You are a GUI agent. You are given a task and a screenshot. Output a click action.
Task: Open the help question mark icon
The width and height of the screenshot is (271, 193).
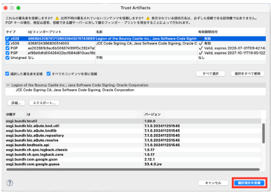coord(9,183)
